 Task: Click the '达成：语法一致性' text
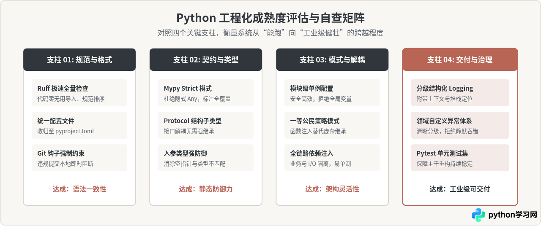(79, 189)
